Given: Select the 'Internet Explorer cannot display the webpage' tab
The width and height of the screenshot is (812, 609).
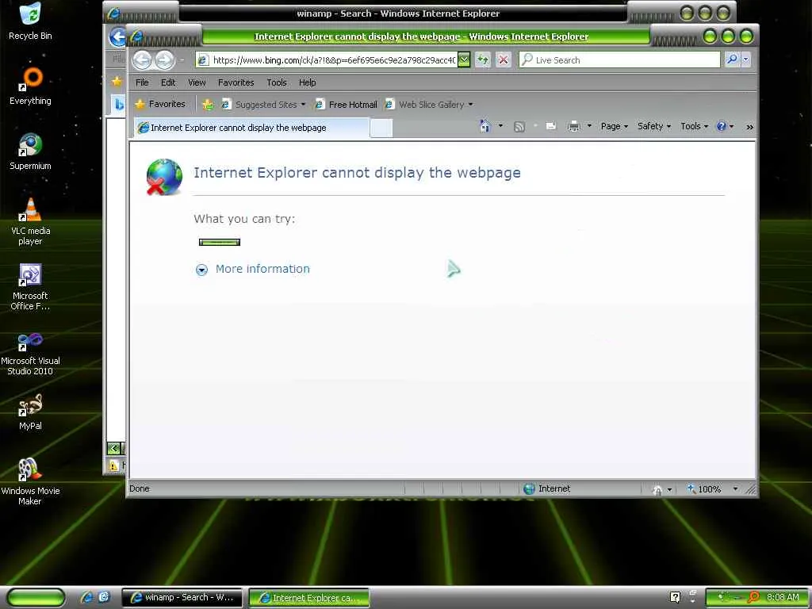Looking at the screenshot, I should coord(252,128).
